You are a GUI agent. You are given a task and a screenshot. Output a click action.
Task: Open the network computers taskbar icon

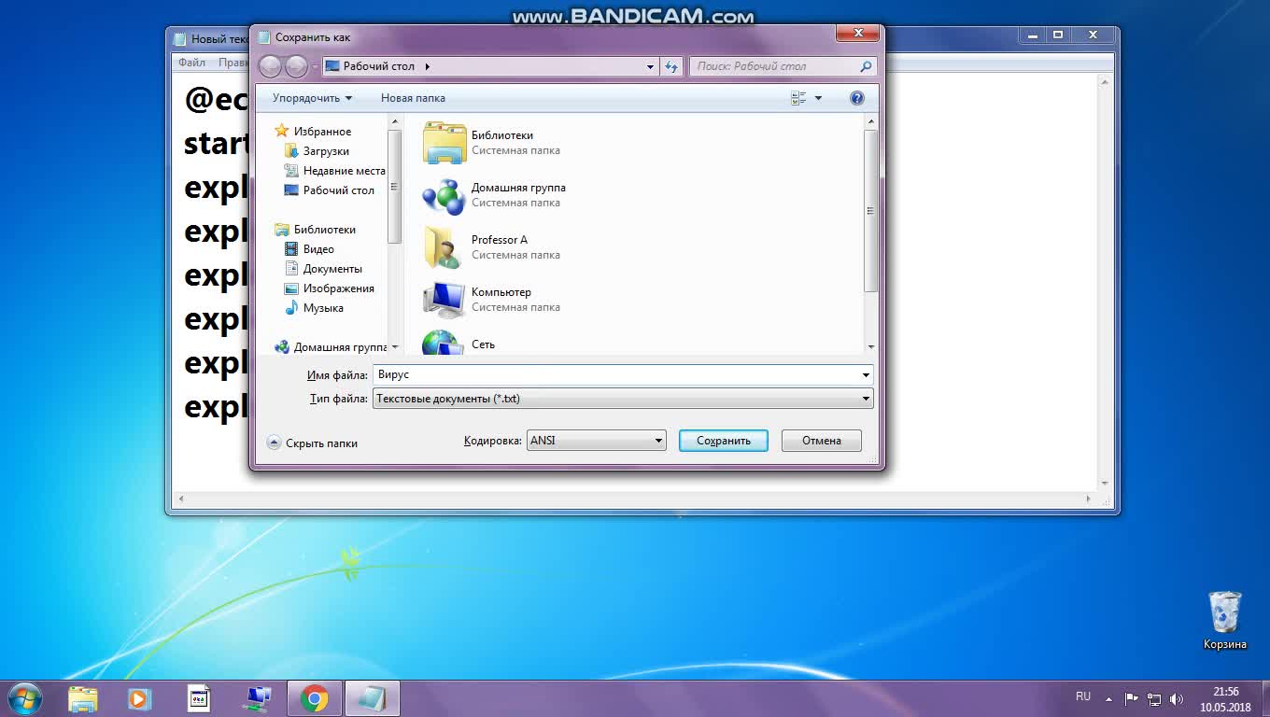pos(258,698)
